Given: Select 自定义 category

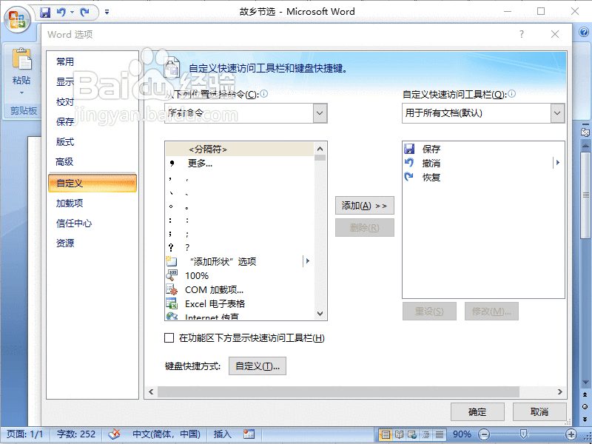Looking at the screenshot, I should point(92,184).
